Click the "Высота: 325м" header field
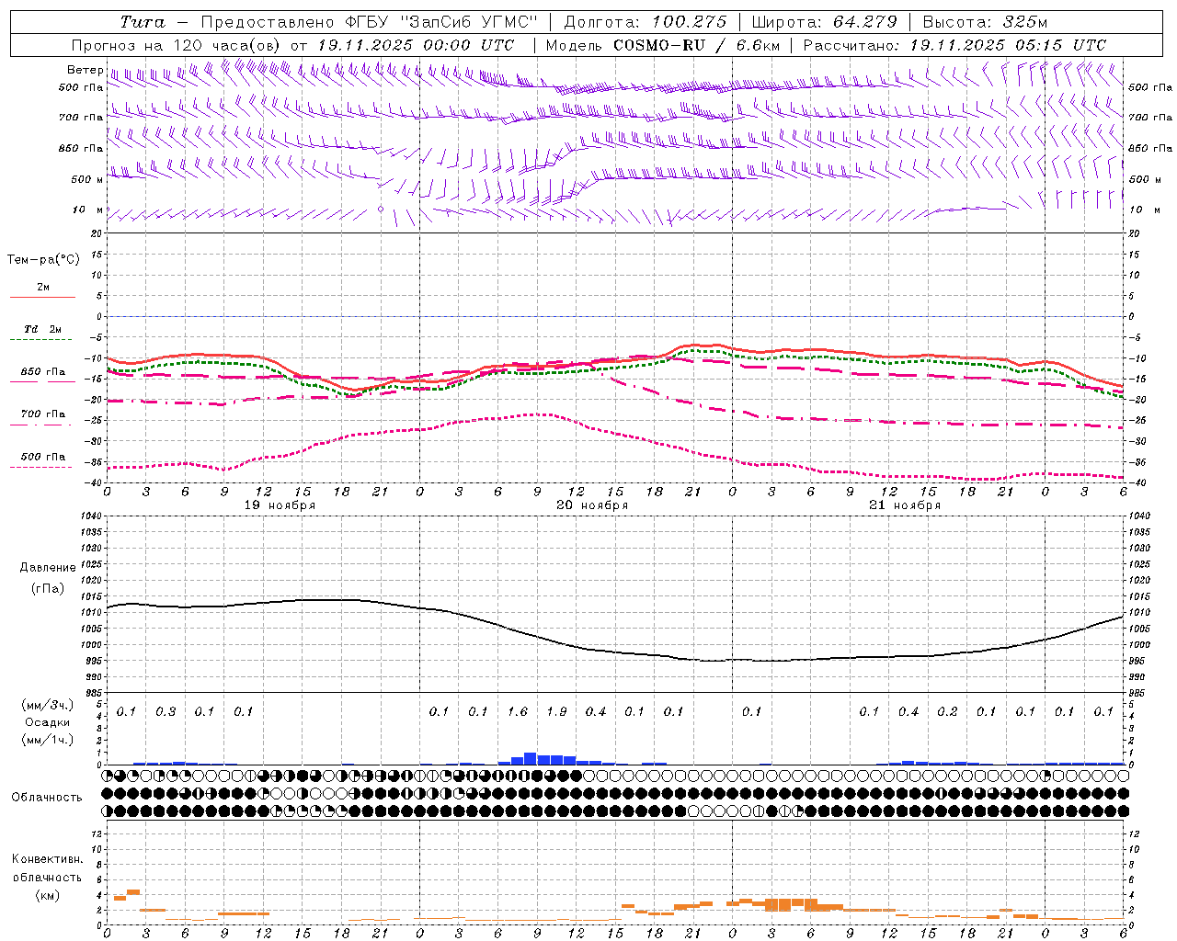 985,22
